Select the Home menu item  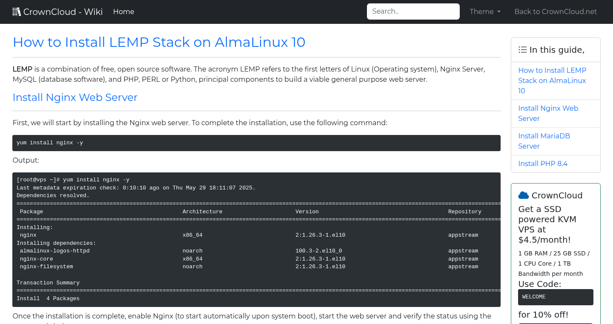click(x=123, y=11)
